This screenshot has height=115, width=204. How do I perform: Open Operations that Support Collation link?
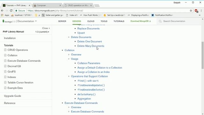coord(89,76)
